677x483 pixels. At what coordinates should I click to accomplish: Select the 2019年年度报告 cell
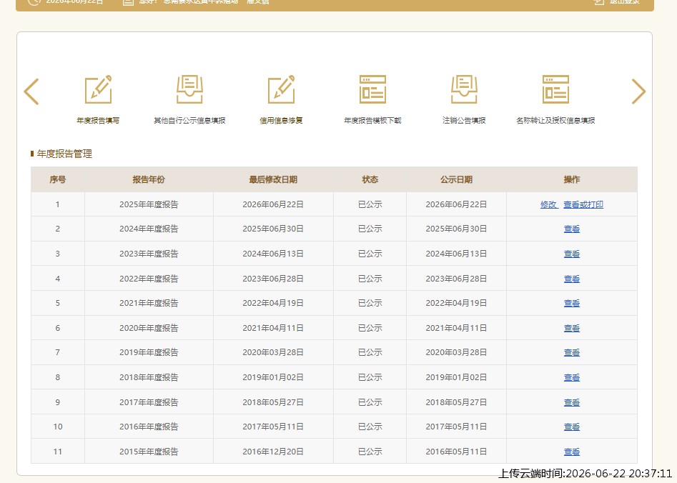pyautogui.click(x=149, y=352)
